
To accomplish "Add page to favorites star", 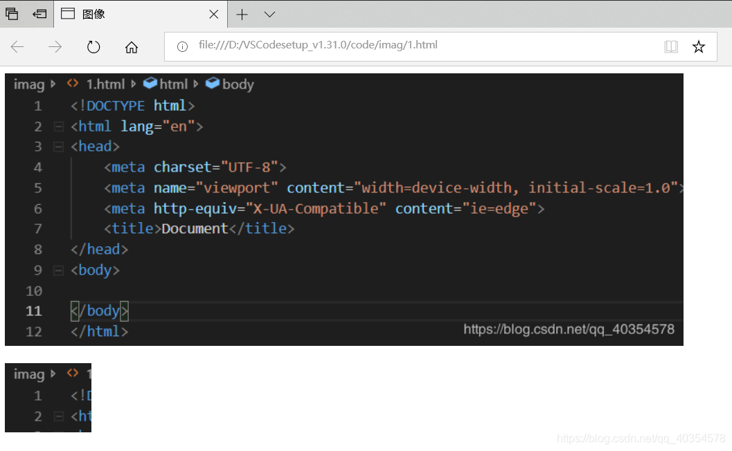I will [698, 46].
